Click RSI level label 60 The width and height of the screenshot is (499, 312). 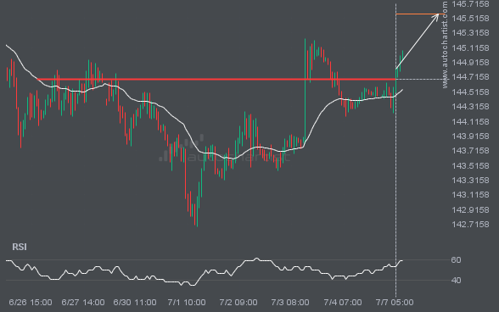click(456, 260)
